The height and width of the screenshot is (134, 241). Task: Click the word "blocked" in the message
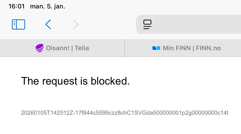click(109, 81)
